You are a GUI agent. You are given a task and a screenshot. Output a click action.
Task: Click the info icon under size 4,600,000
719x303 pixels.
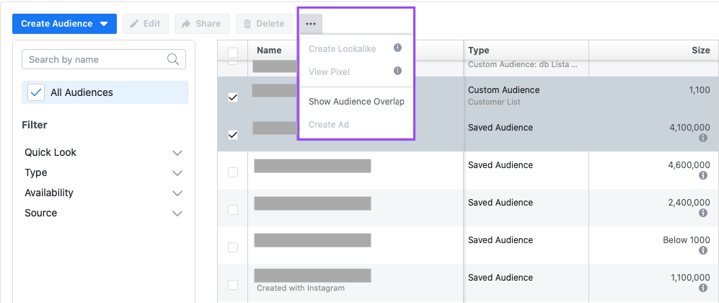(x=703, y=176)
